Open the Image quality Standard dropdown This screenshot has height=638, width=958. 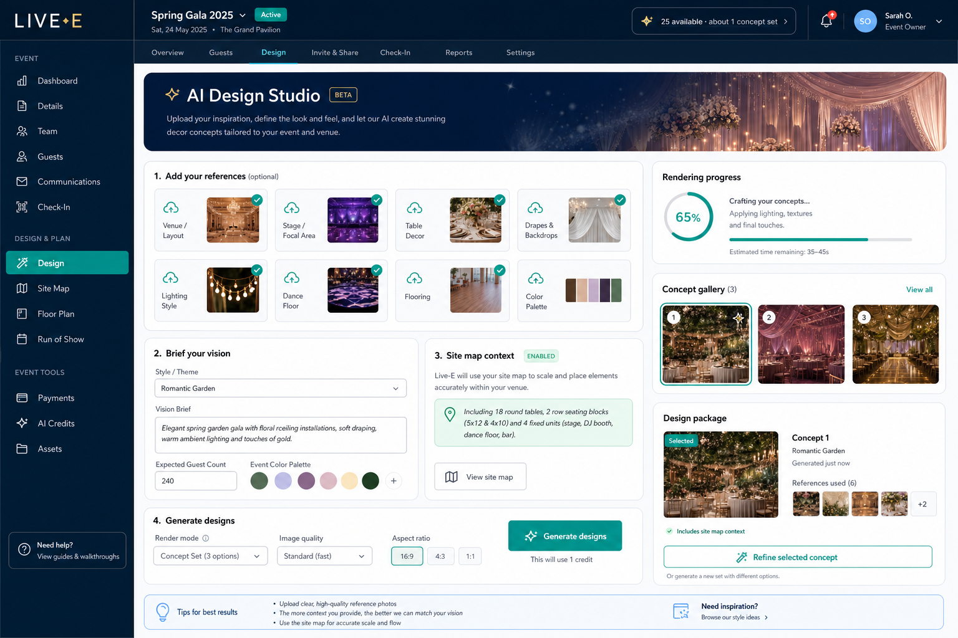tap(324, 556)
